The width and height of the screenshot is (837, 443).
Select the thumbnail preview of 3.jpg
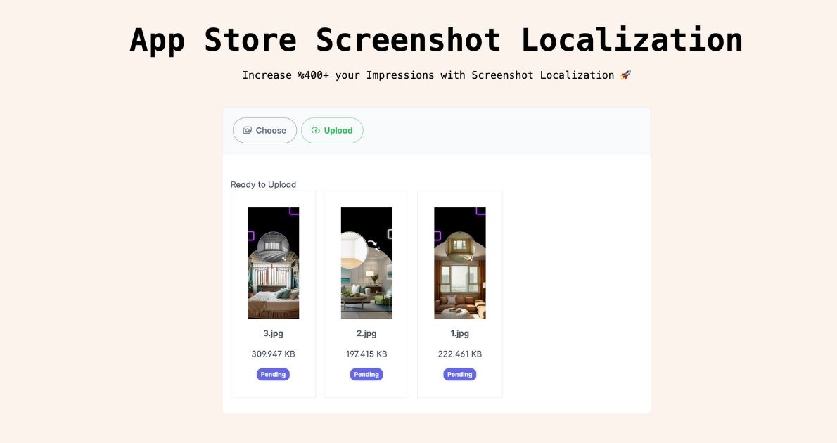pos(273,262)
